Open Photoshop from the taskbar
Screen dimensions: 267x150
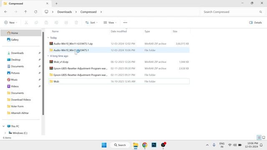point(154,145)
